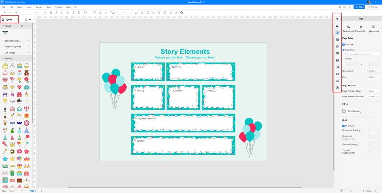Click the zoom in plus icon
382x193 pixels.
pos(364,191)
